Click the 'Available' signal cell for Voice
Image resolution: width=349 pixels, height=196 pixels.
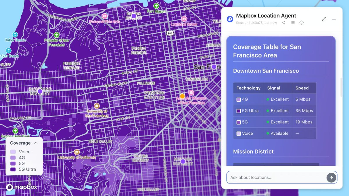tap(278, 133)
